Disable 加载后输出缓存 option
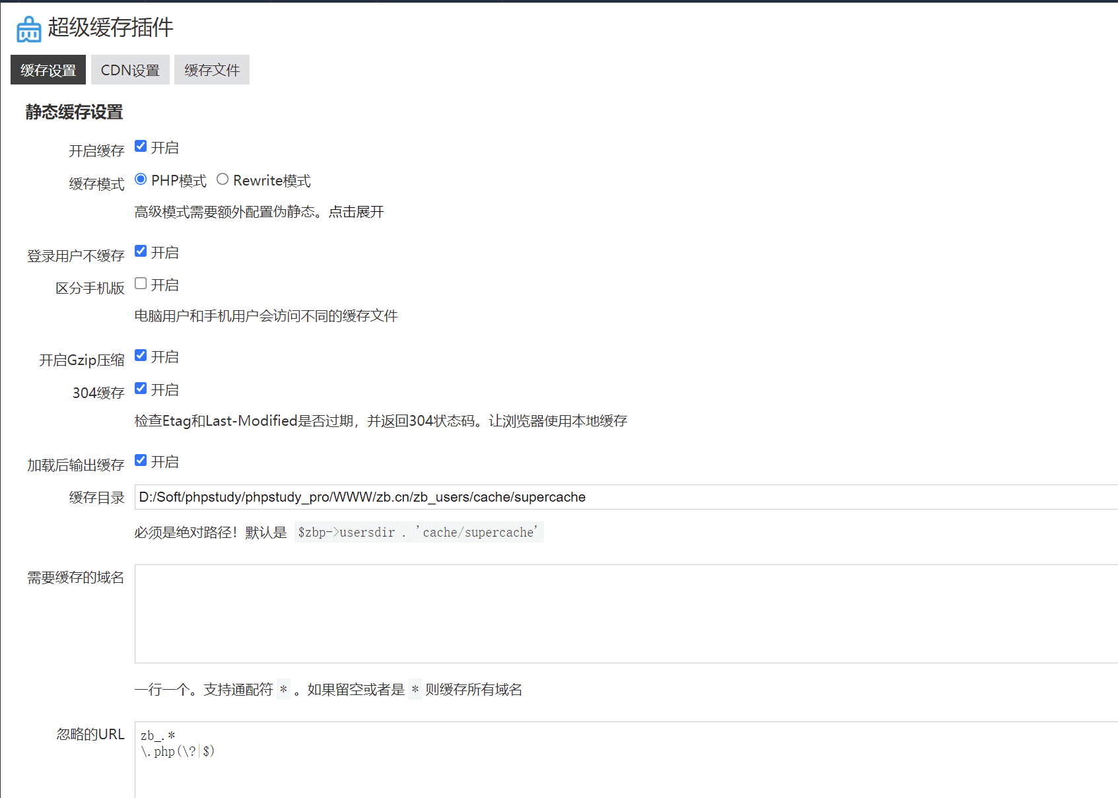Screen dimensions: 1118x798 coord(141,460)
